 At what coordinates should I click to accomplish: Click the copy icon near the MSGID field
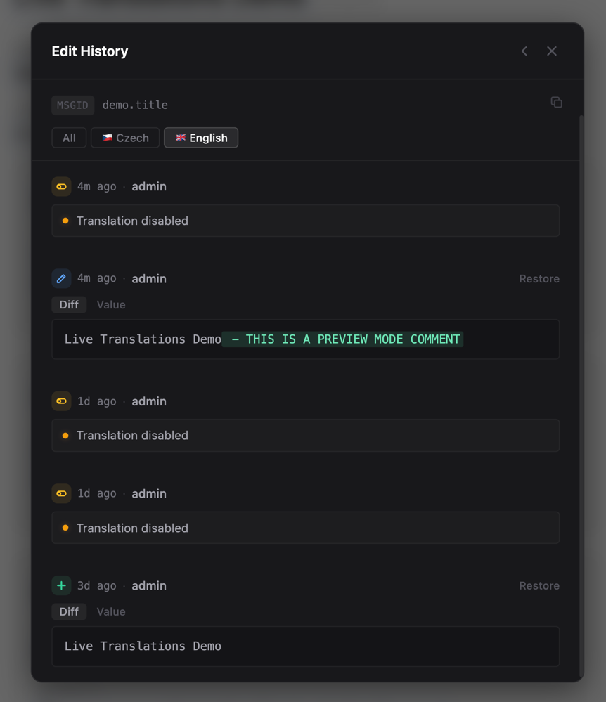click(x=556, y=102)
